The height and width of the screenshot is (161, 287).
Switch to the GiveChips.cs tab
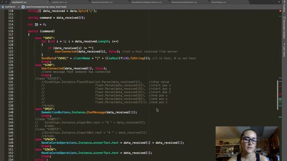[x=218, y=2]
